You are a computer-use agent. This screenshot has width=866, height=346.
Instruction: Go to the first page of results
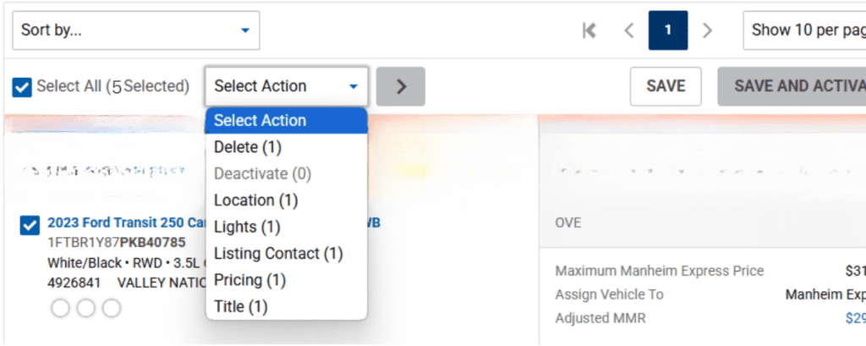[589, 30]
